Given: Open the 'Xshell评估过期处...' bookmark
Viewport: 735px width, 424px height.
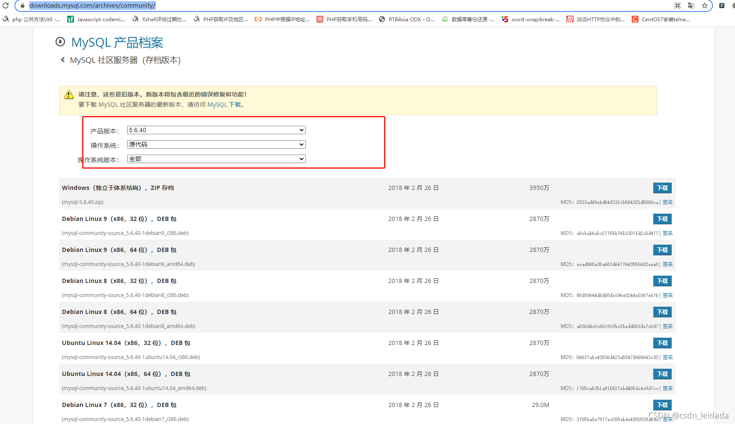Looking at the screenshot, I should pyautogui.click(x=160, y=19).
